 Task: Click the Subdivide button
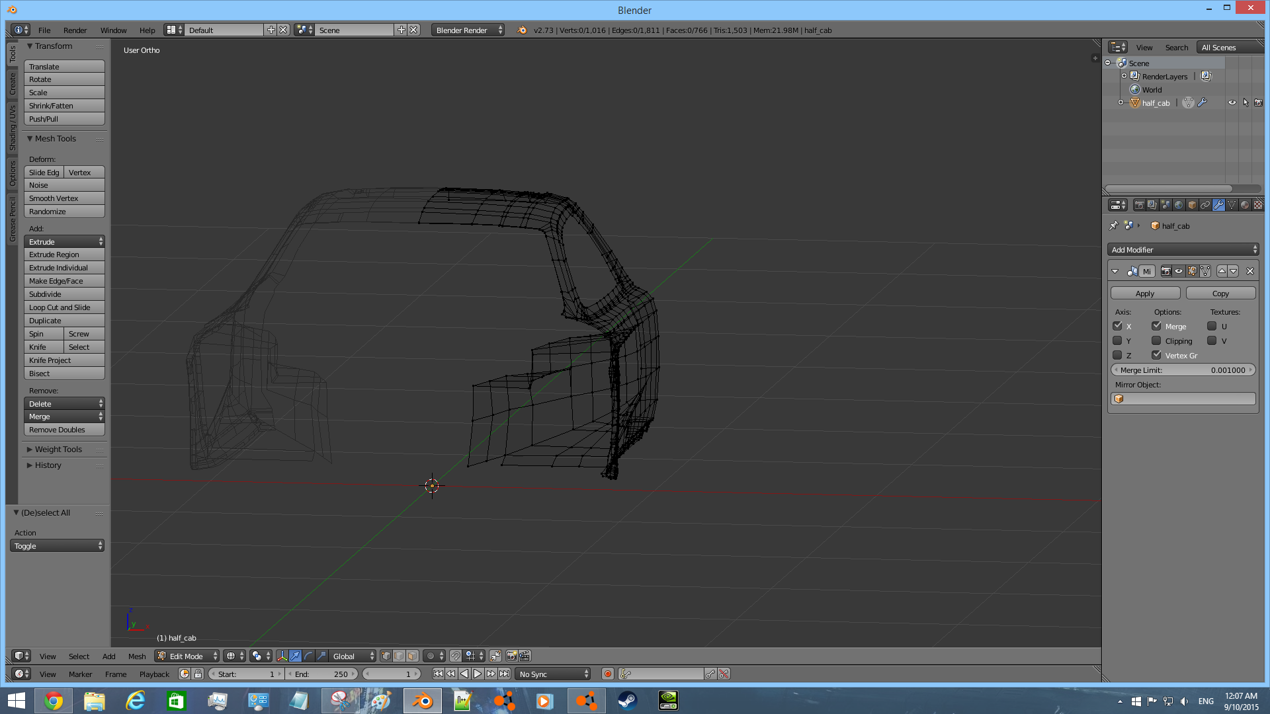coord(64,294)
